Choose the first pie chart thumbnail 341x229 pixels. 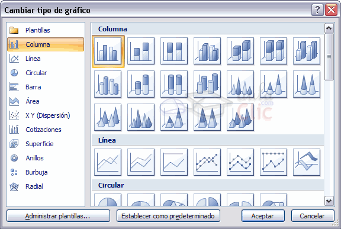click(108, 200)
